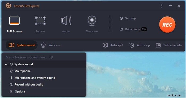Select System sound menu option
The width and height of the screenshot is (186, 98).
pyautogui.click(x=44, y=64)
